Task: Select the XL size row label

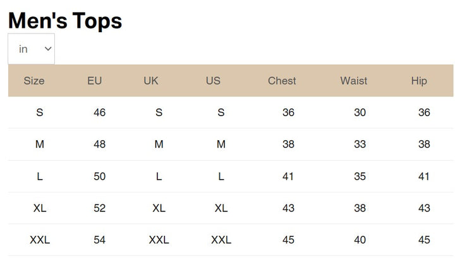Action: coord(40,208)
